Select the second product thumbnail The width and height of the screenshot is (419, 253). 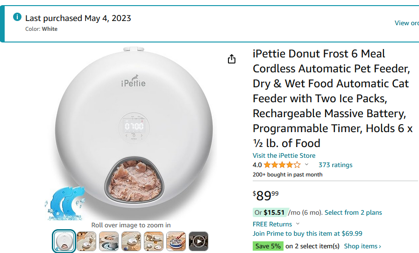[x=86, y=241]
